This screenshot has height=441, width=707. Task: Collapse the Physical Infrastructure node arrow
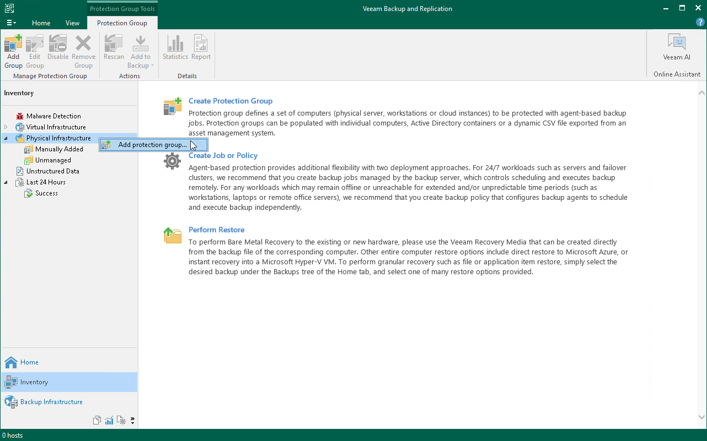[6, 138]
